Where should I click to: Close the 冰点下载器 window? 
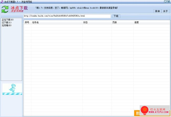[x=169, y=2]
